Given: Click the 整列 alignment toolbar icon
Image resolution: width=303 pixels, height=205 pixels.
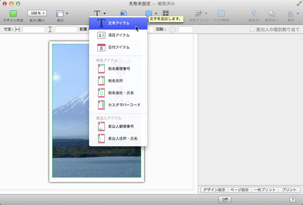Looking at the screenshot, I should pos(290,14).
